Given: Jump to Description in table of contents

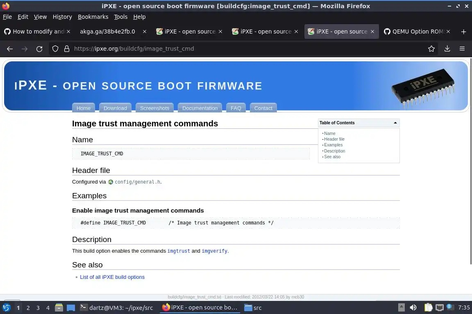Looking at the screenshot, I should coord(334,151).
